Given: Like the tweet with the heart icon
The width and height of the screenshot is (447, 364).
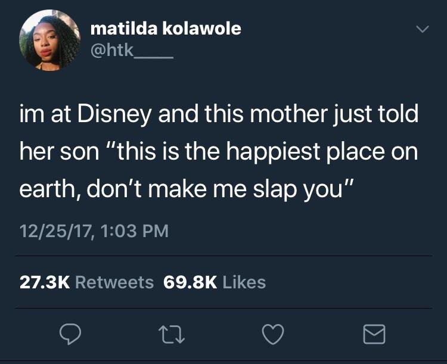Looking at the screenshot, I should coord(273,334).
